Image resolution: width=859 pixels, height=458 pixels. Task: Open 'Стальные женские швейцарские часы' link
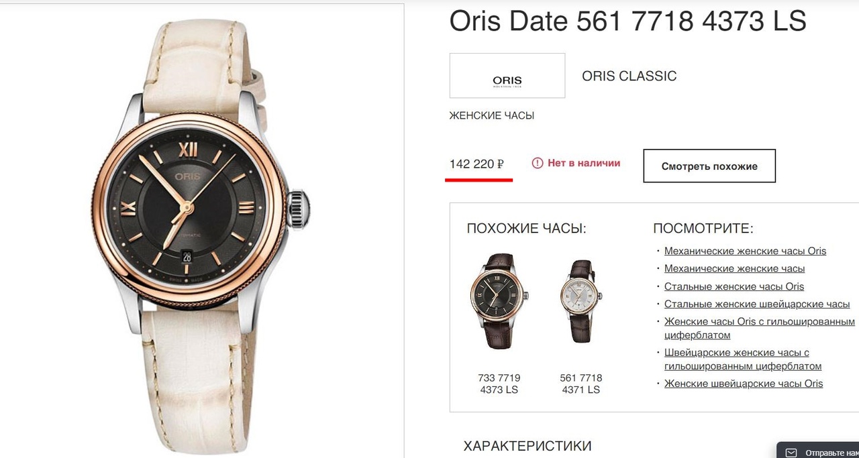tap(756, 304)
